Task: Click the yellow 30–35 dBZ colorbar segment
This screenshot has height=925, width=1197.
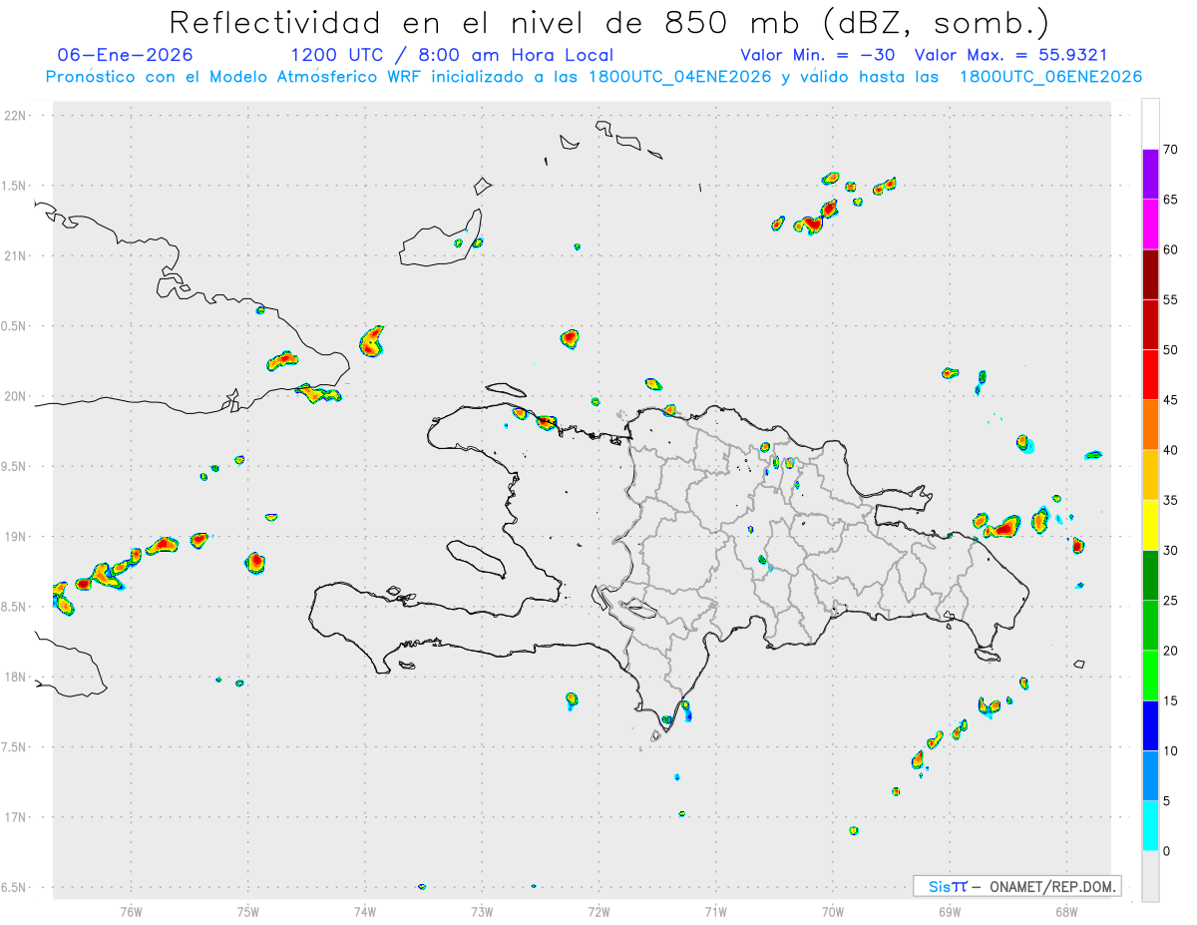Action: pos(1150,526)
